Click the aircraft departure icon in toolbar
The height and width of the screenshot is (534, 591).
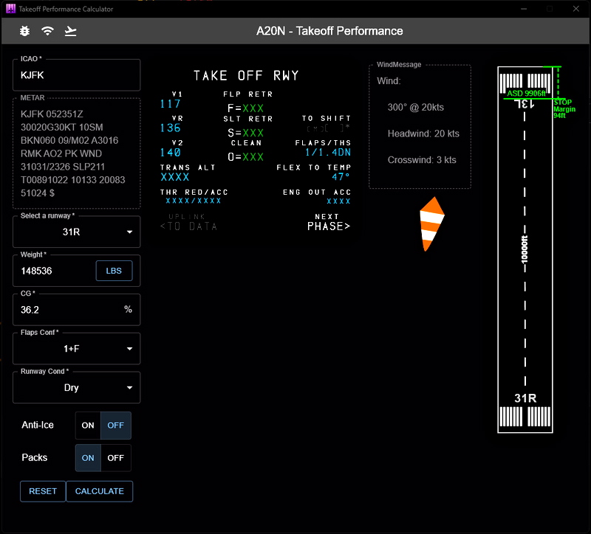[69, 32]
